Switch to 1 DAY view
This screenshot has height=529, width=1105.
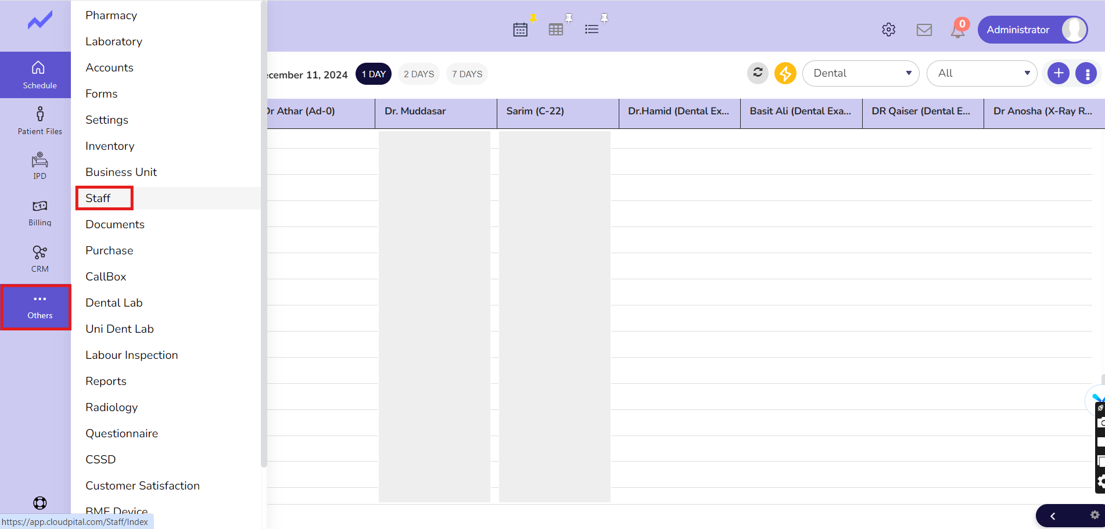click(374, 74)
